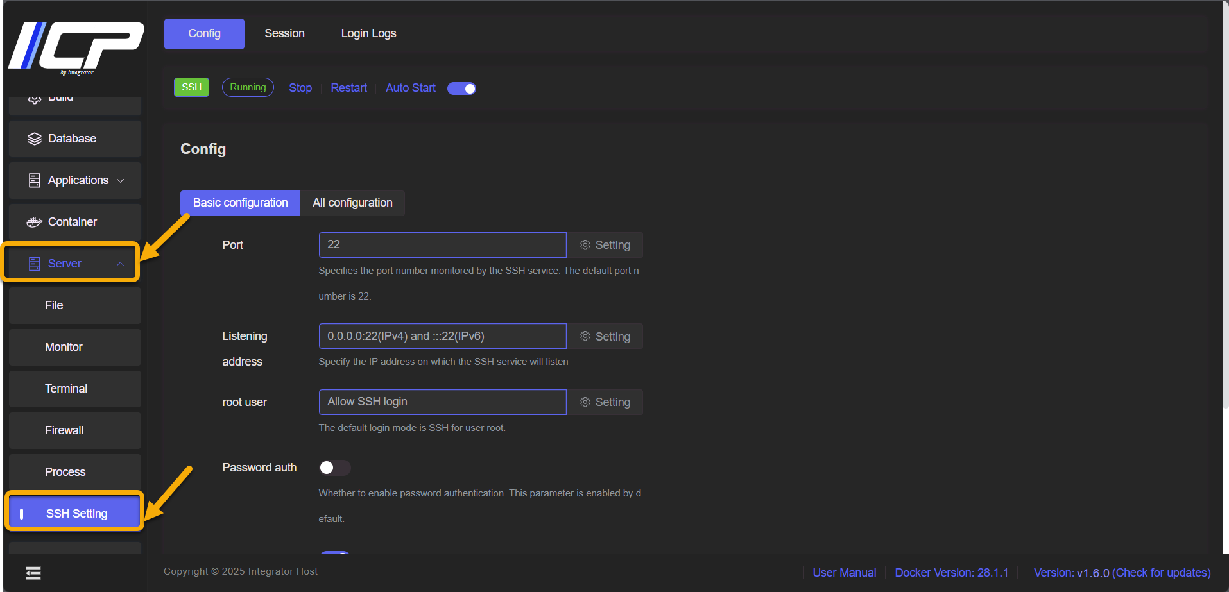Open the File menu item
The width and height of the screenshot is (1229, 592).
point(75,305)
